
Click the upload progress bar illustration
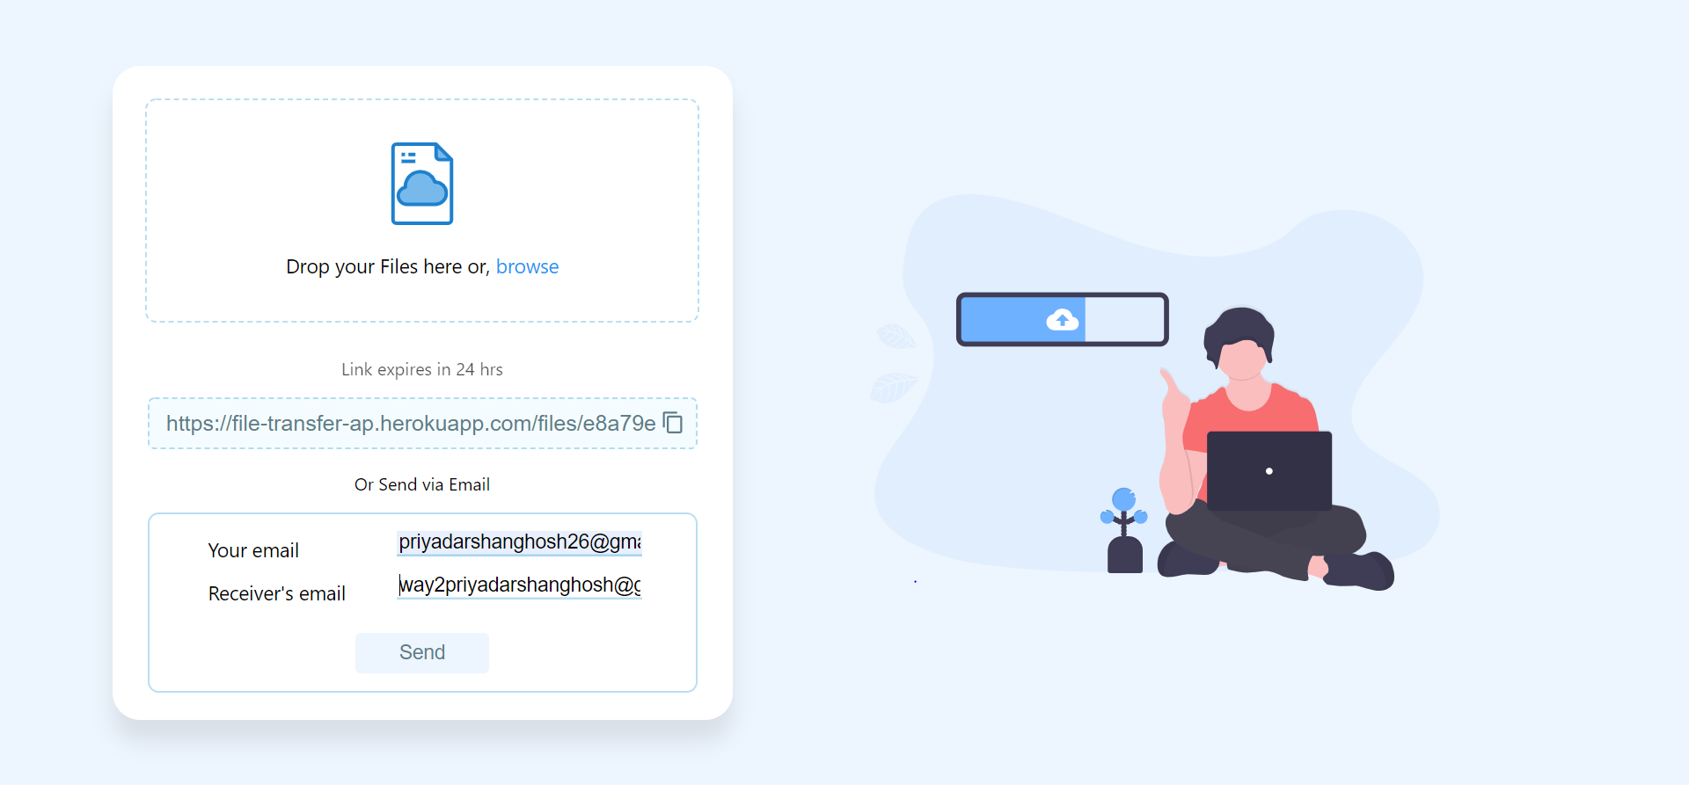click(x=1063, y=319)
